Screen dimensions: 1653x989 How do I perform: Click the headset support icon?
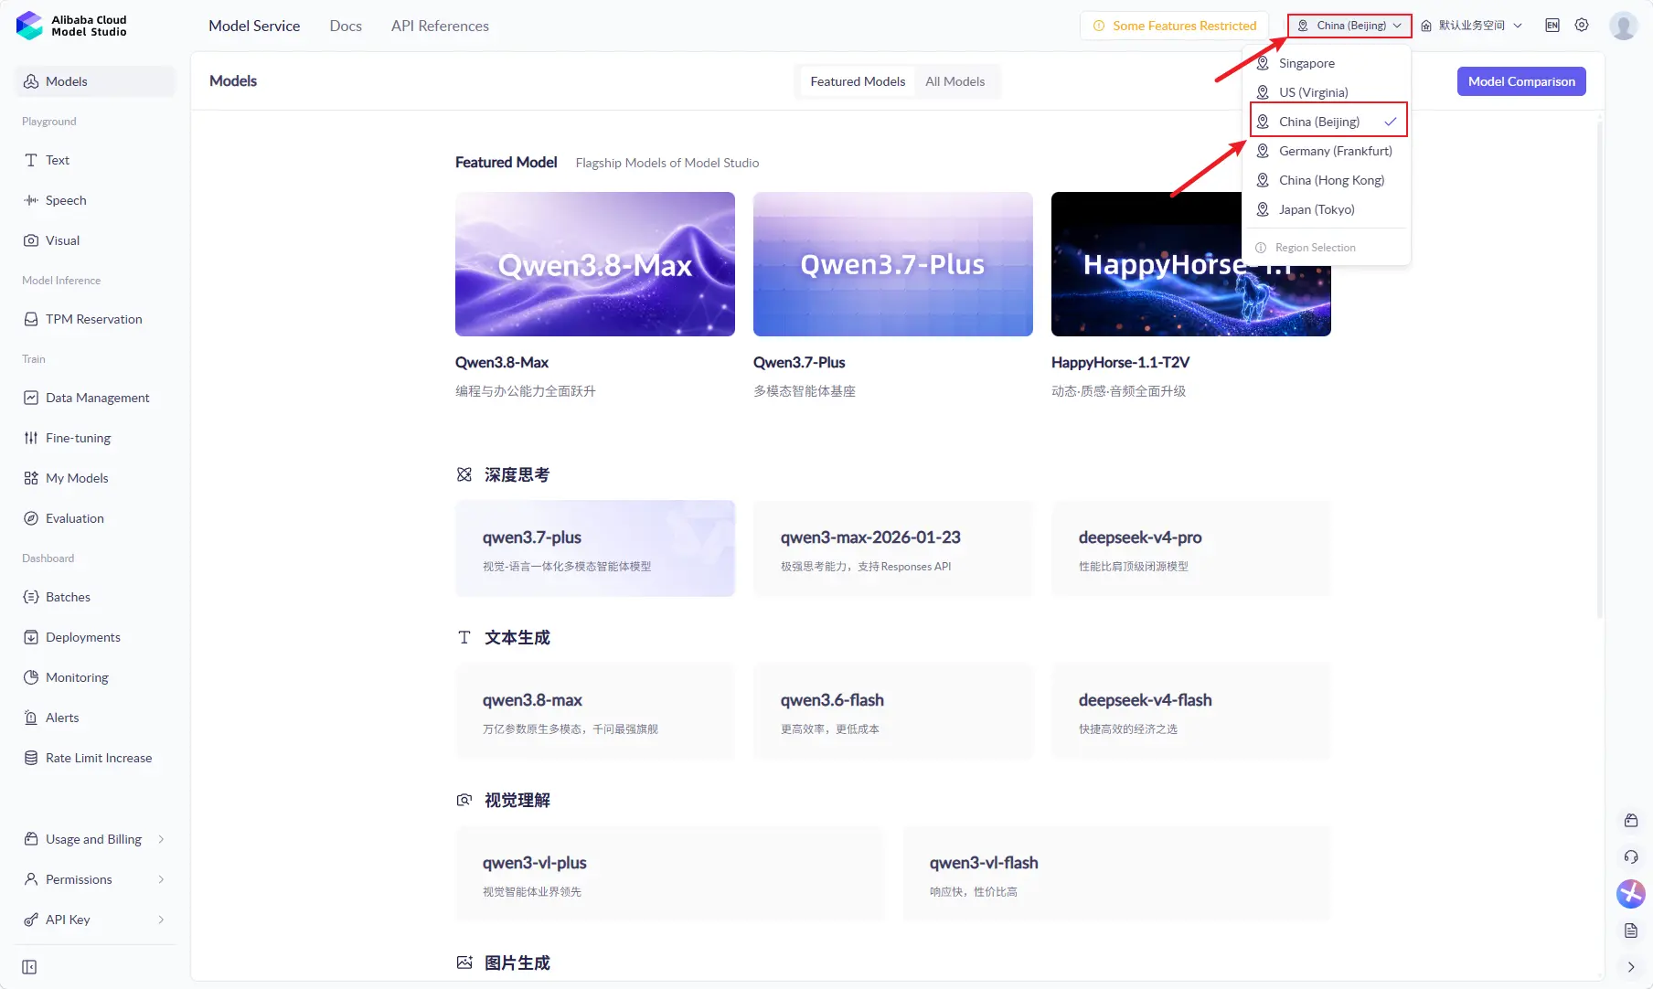tap(1631, 857)
